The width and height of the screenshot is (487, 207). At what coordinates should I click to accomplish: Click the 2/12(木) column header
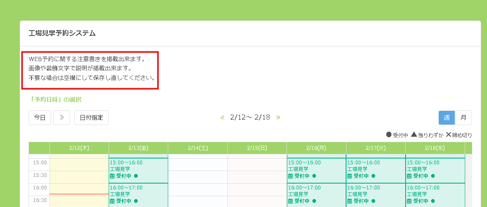coord(79,148)
